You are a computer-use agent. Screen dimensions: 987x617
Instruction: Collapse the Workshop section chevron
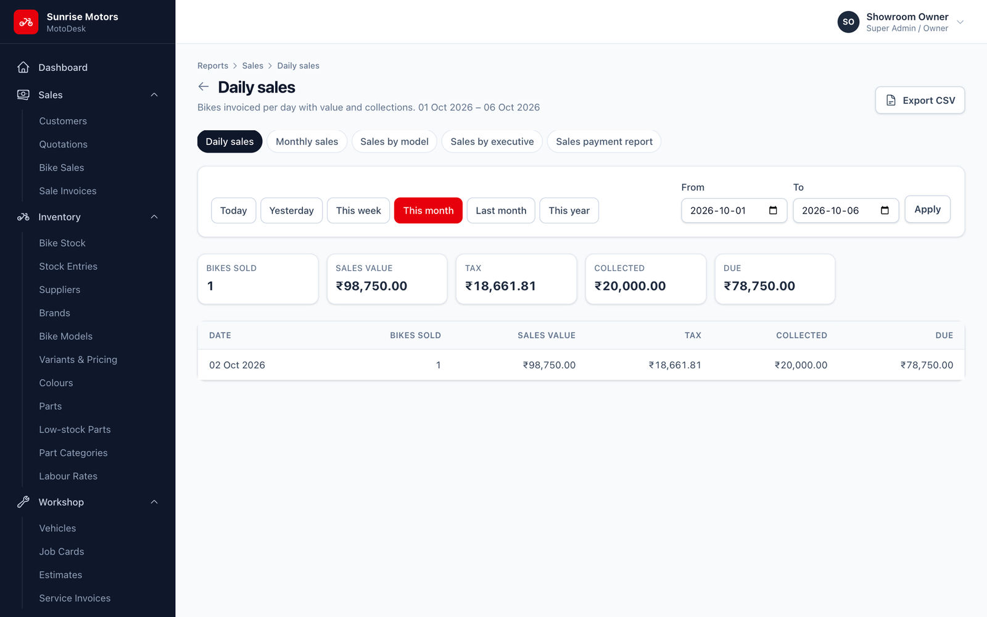click(x=154, y=502)
